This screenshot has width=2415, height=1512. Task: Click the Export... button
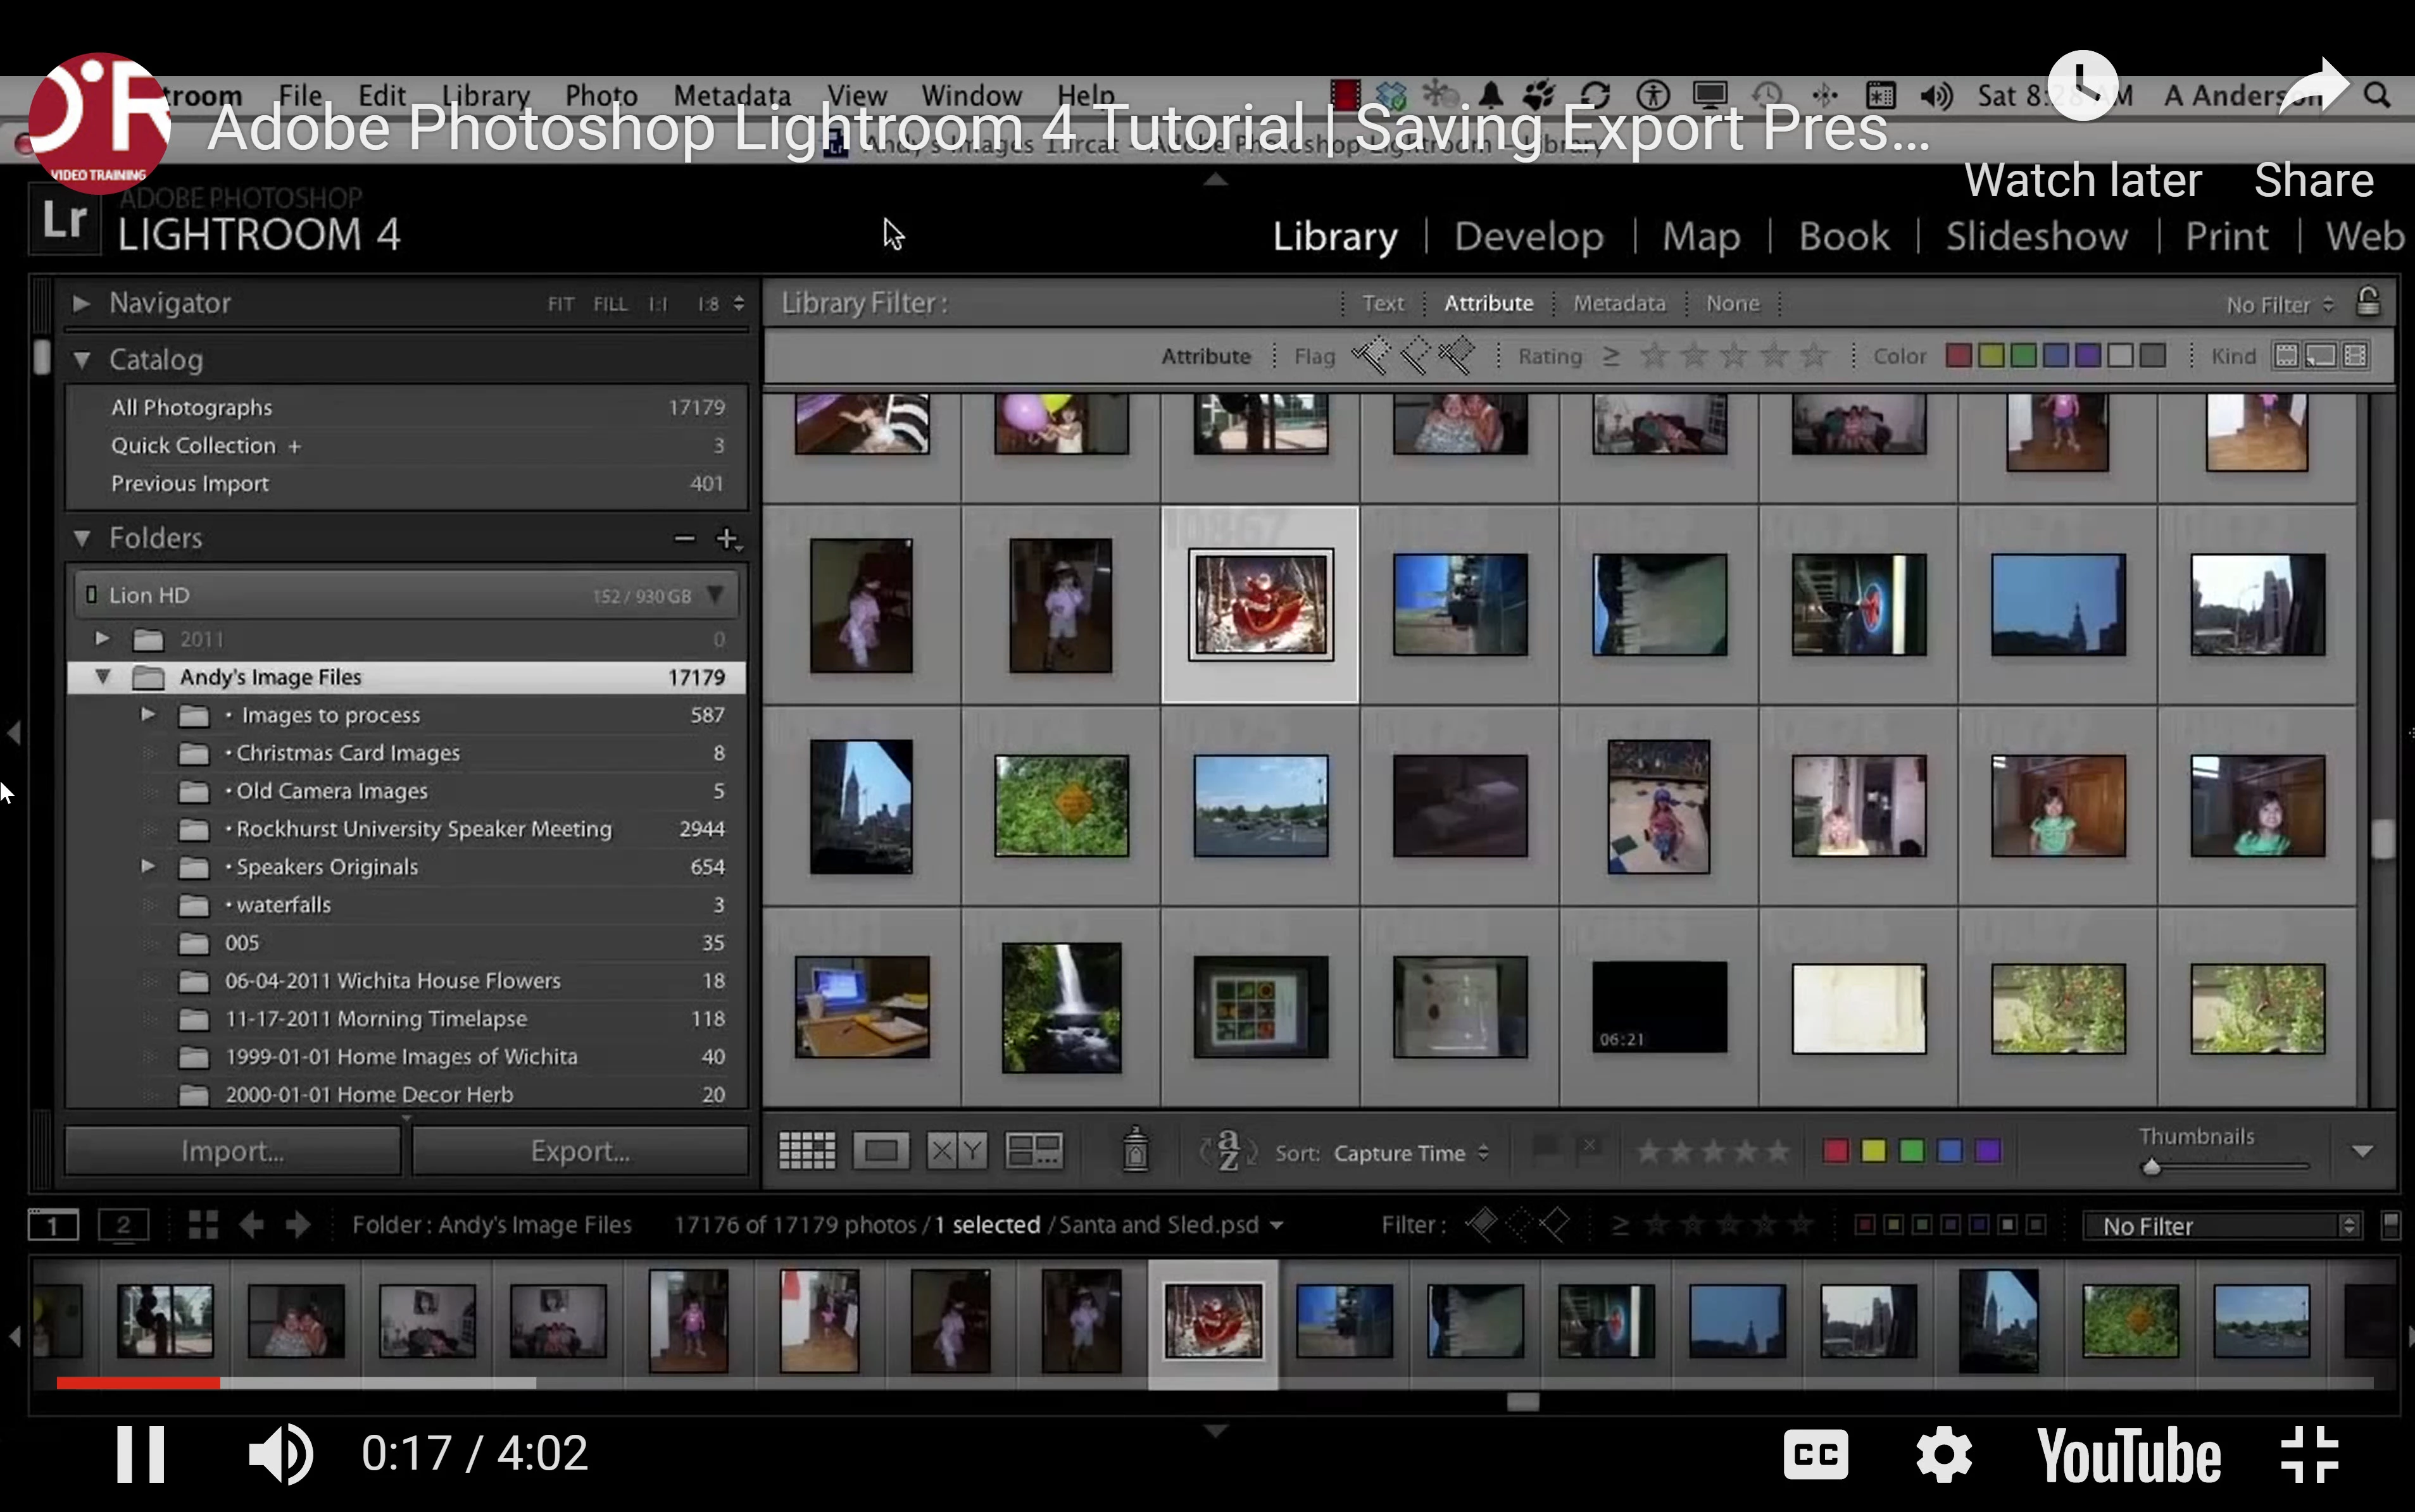pos(580,1151)
